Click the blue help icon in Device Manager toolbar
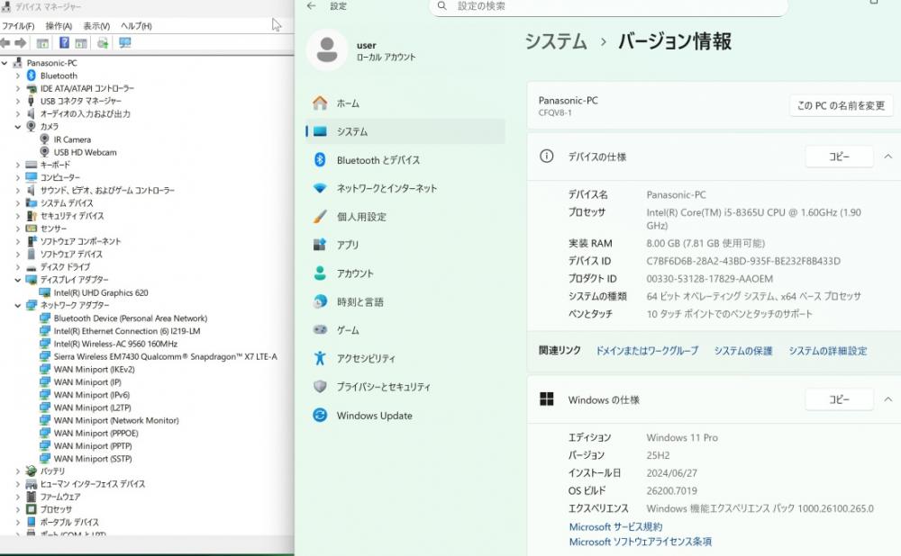Image resolution: width=901 pixels, height=556 pixels. click(64, 43)
